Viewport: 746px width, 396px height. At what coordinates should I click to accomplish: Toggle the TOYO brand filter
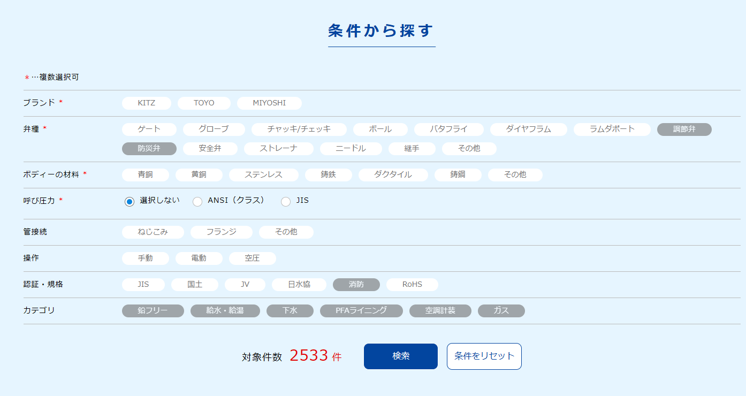click(204, 103)
